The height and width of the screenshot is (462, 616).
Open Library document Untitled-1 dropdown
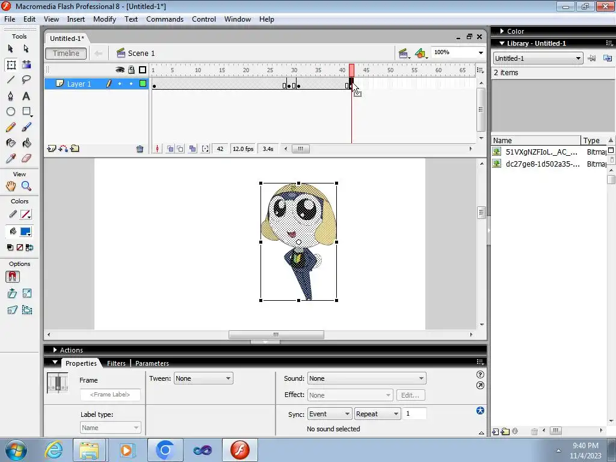coord(537,58)
